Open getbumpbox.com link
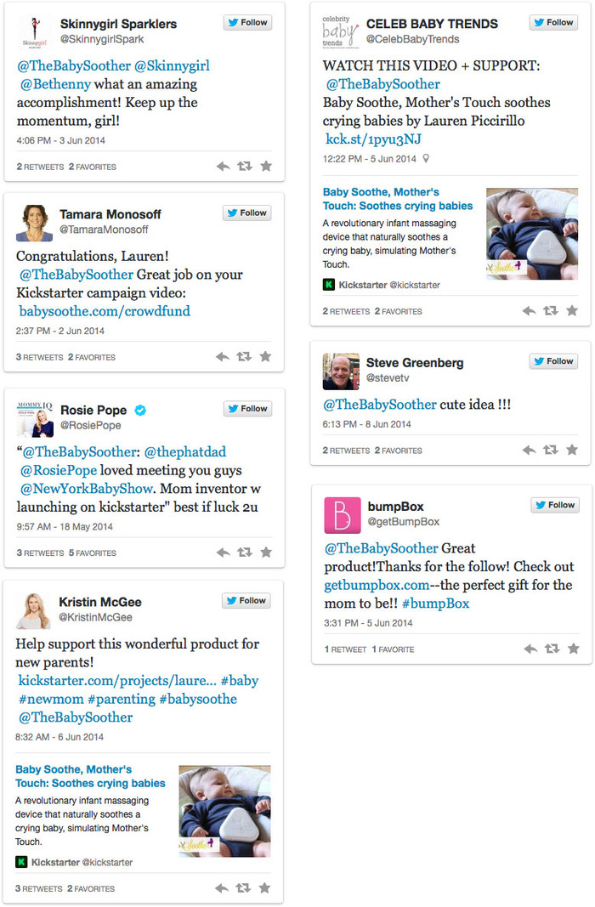Viewport: 595px width, 907px height. coord(377,586)
